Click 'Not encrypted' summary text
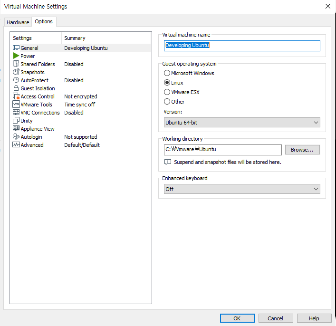The width and height of the screenshot is (336, 326). (81, 96)
